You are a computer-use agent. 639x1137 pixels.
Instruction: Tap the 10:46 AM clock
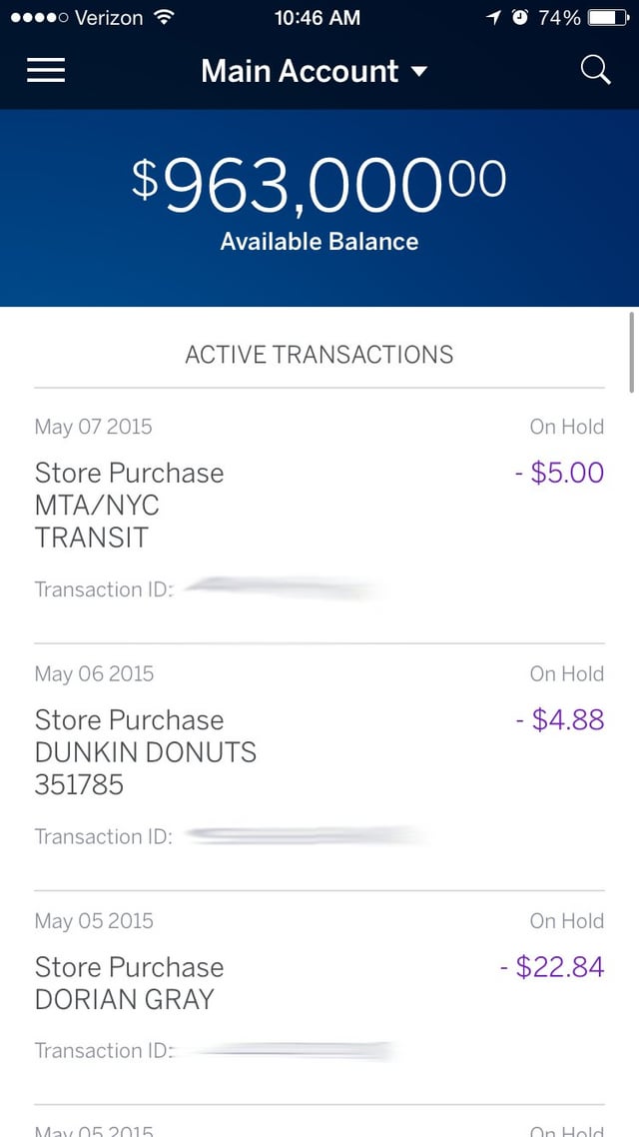(x=319, y=18)
